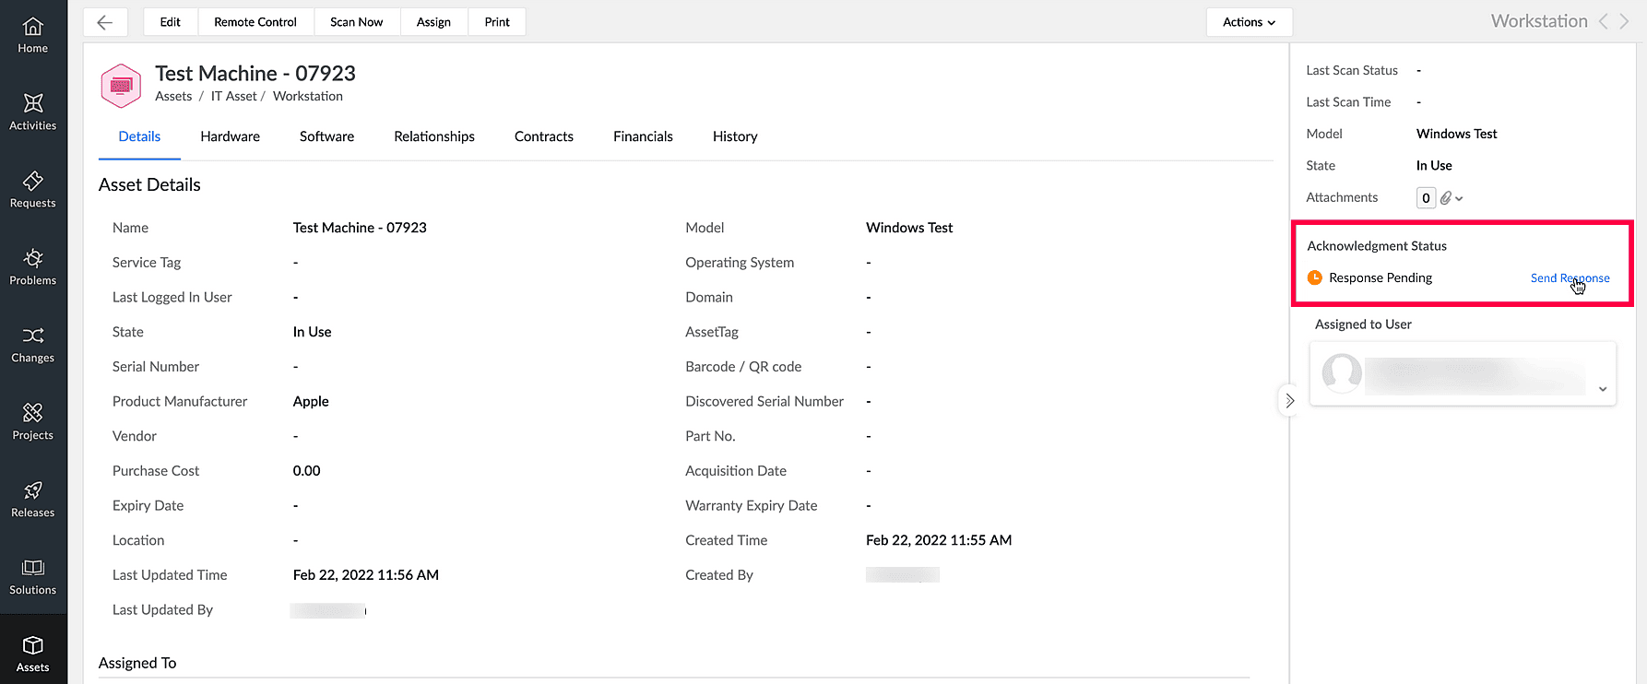The width and height of the screenshot is (1647, 684).
Task: Click the Remote Control button
Action: point(255,22)
